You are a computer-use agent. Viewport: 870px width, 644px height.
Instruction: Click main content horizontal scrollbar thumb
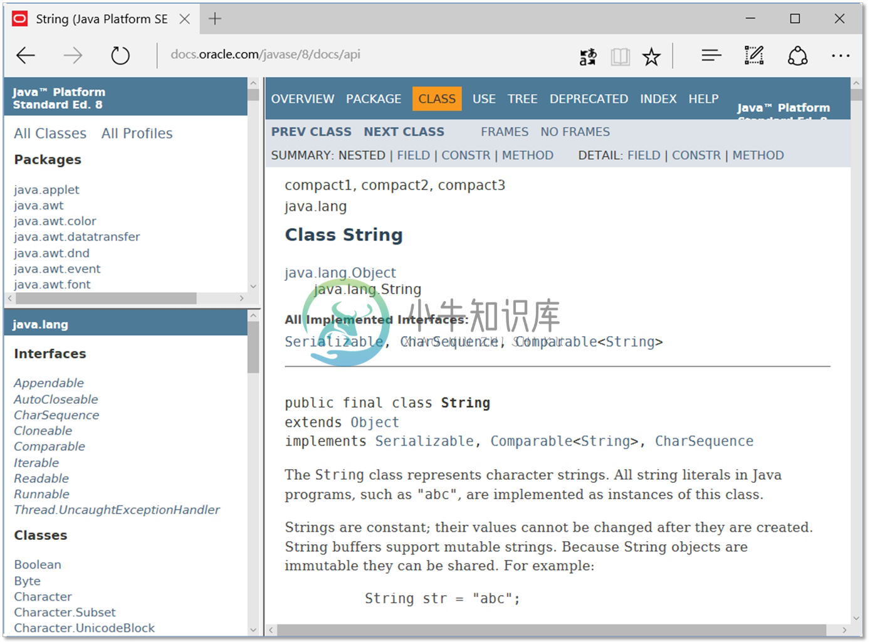[552, 630]
